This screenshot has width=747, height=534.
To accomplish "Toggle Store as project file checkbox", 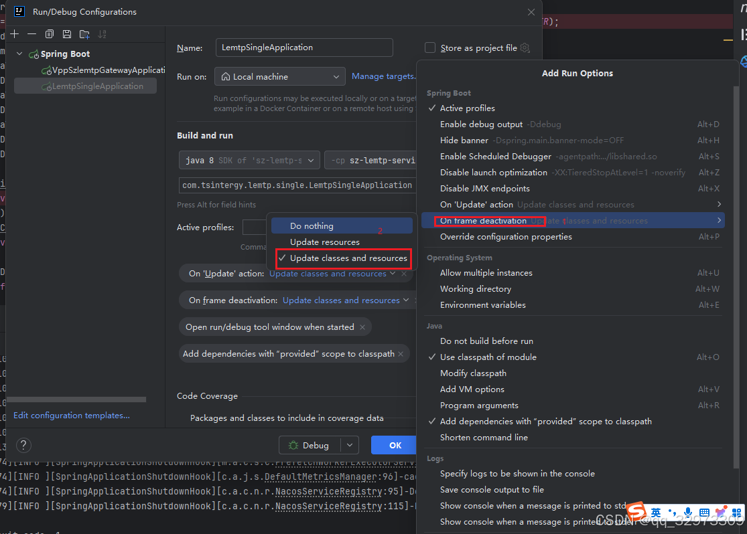I will [429, 48].
